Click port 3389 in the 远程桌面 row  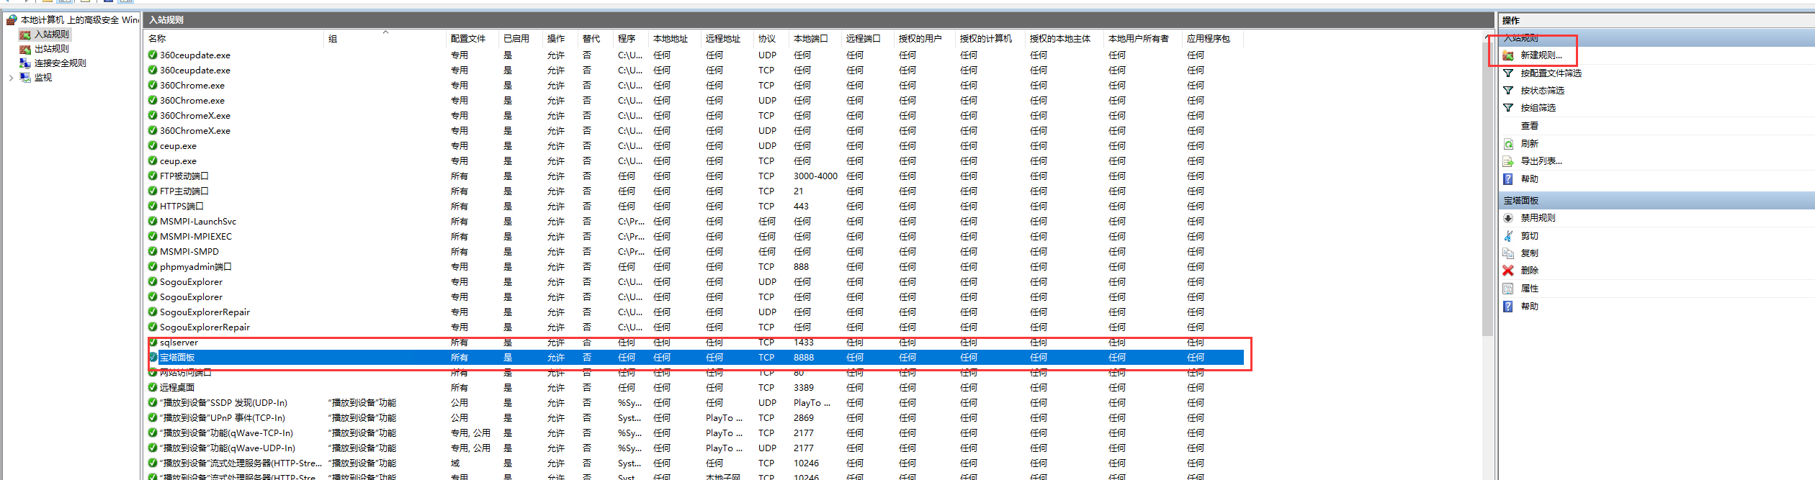pos(804,388)
